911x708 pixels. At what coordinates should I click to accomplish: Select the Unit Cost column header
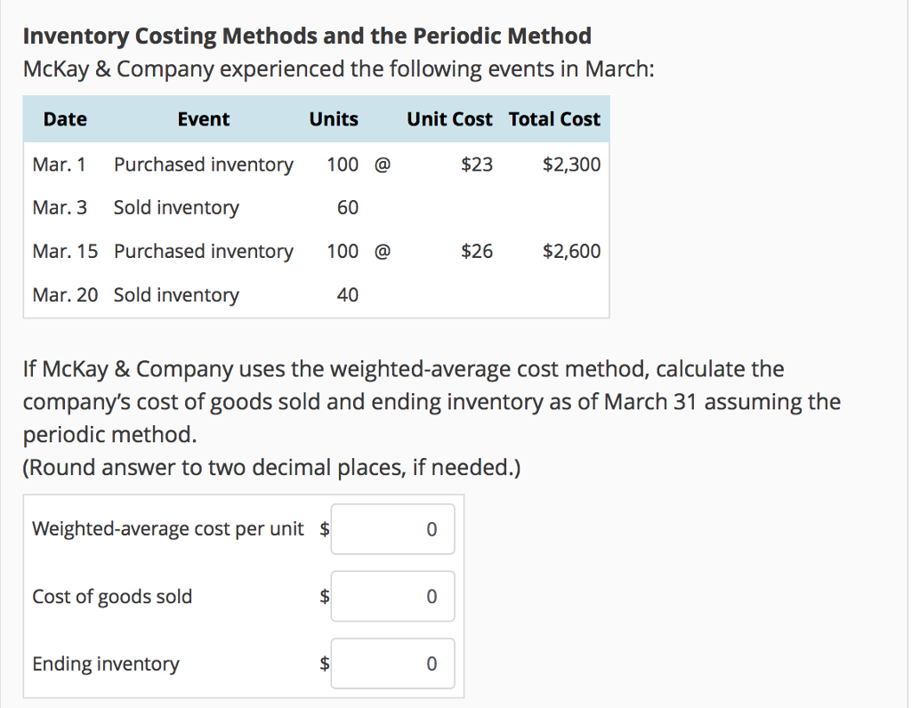point(449,118)
